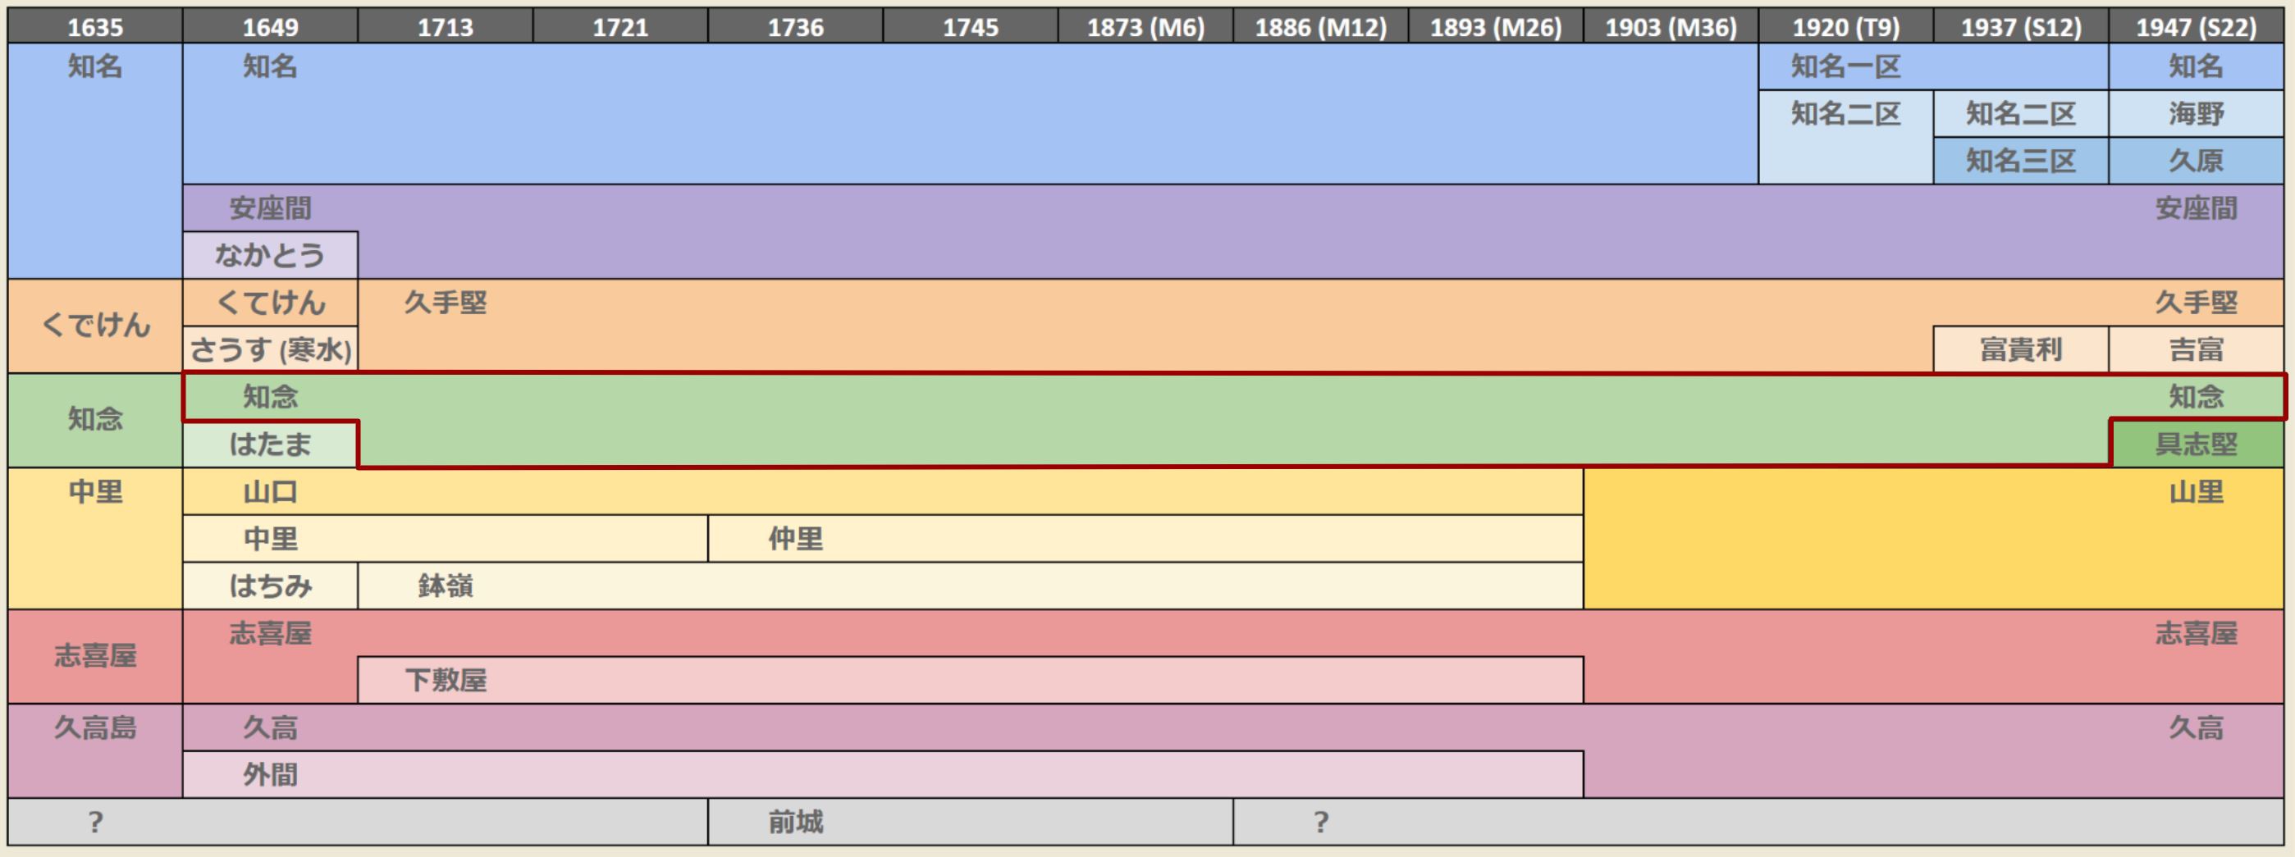Select 安座間 under the 1649 column
Screen dimensions: 2295x857
270,208
